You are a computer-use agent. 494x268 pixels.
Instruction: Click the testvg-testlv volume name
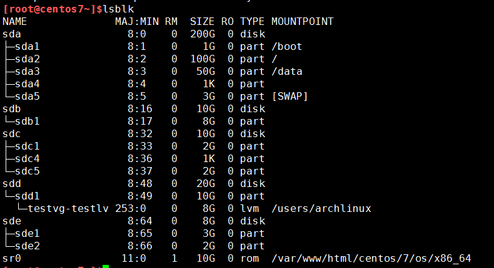(x=68, y=208)
